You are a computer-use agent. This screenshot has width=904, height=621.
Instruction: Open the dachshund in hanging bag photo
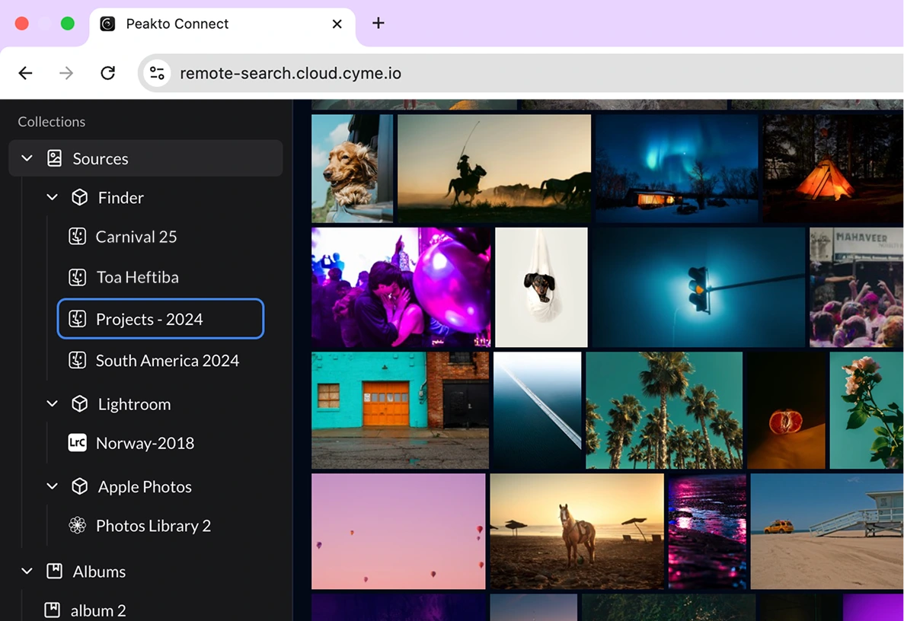click(x=541, y=287)
